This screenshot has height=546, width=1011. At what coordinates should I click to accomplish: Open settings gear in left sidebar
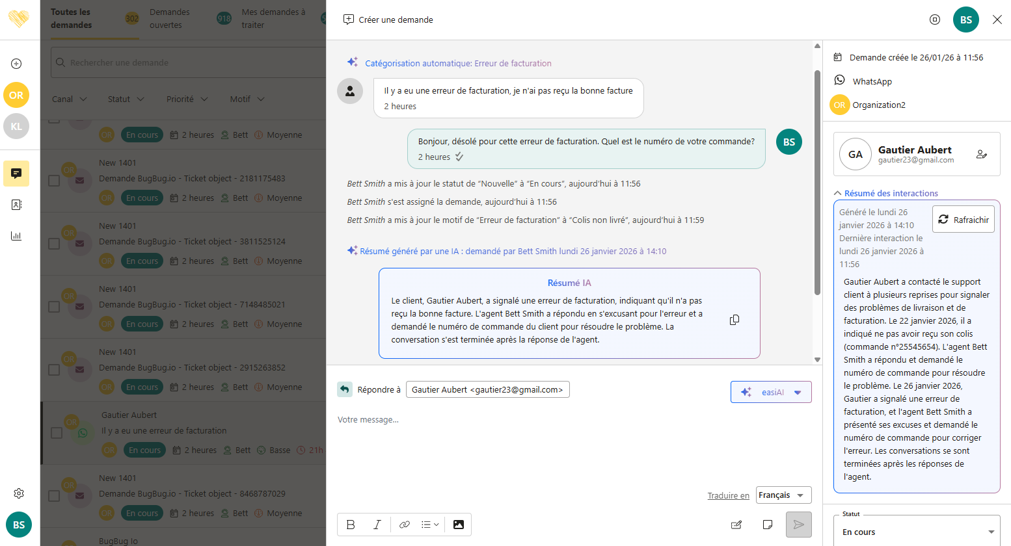pyautogui.click(x=19, y=493)
